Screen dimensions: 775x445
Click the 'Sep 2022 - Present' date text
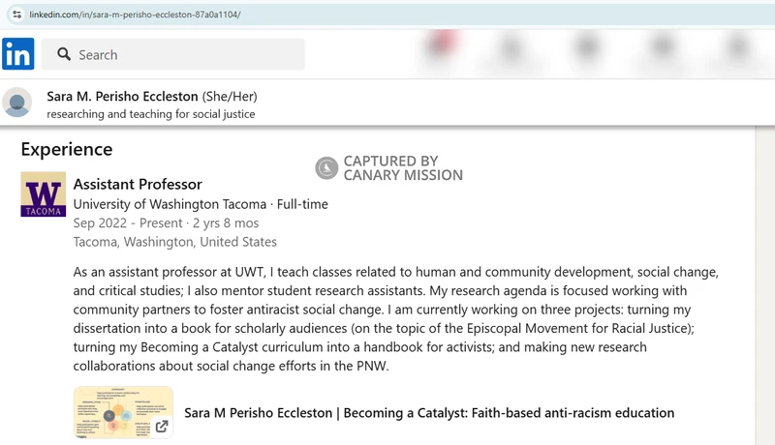[x=128, y=223]
